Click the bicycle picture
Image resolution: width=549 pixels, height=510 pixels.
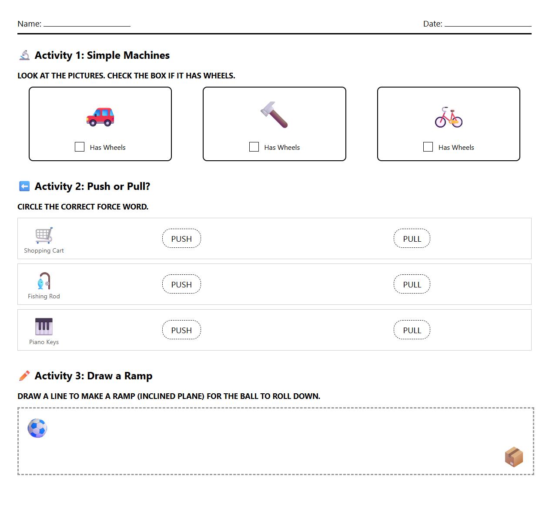point(448,117)
